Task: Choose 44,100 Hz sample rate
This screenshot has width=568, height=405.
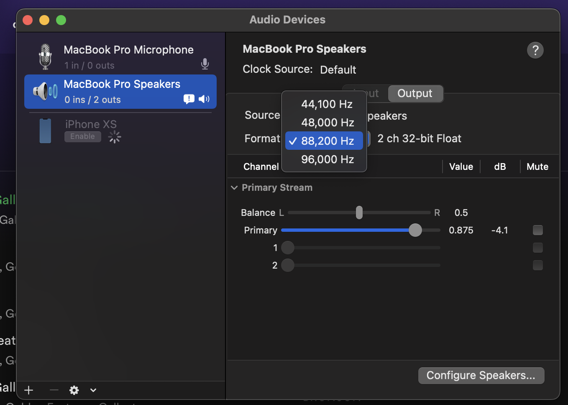Action: [x=324, y=104]
